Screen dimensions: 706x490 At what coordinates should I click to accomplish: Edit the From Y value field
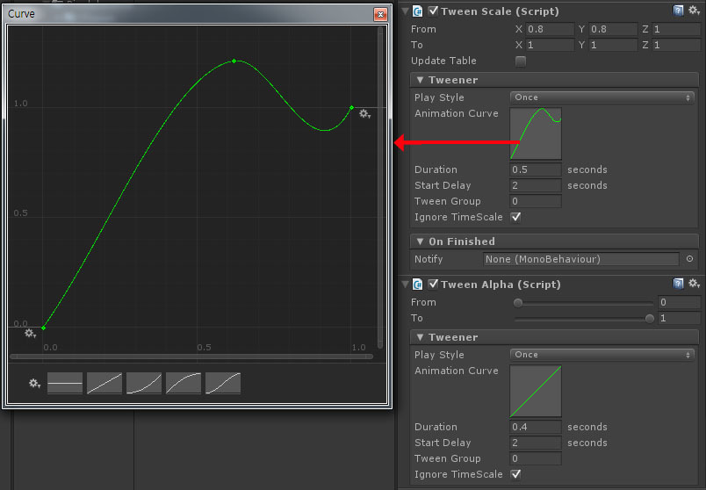(613, 29)
